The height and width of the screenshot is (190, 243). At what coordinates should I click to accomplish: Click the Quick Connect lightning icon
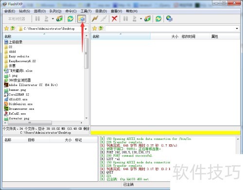point(95,18)
